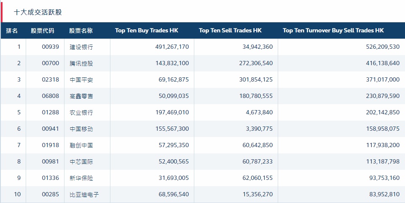Screen dimensions: 405x203
Task: Open 中国移动 stock row
Action: coord(81,129)
